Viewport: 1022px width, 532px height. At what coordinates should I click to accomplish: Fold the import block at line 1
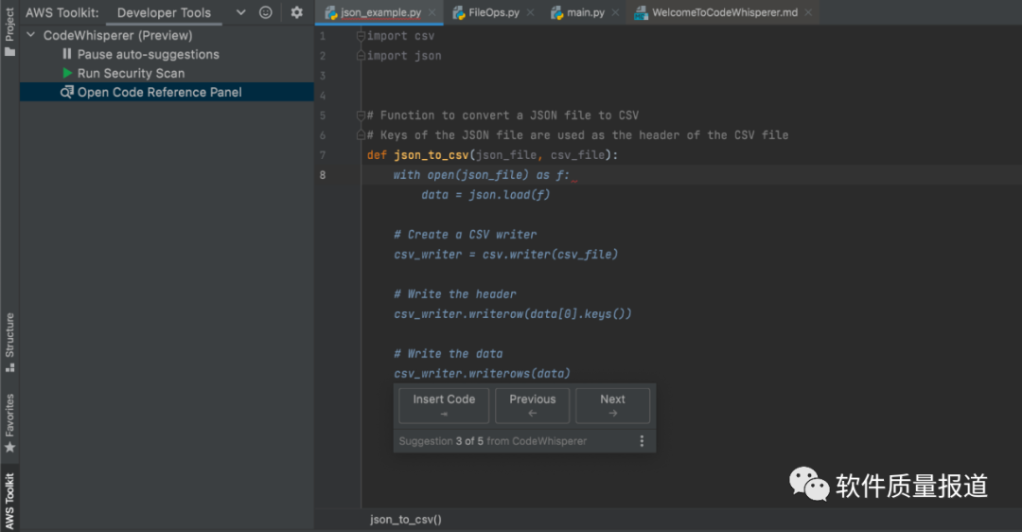(x=361, y=36)
